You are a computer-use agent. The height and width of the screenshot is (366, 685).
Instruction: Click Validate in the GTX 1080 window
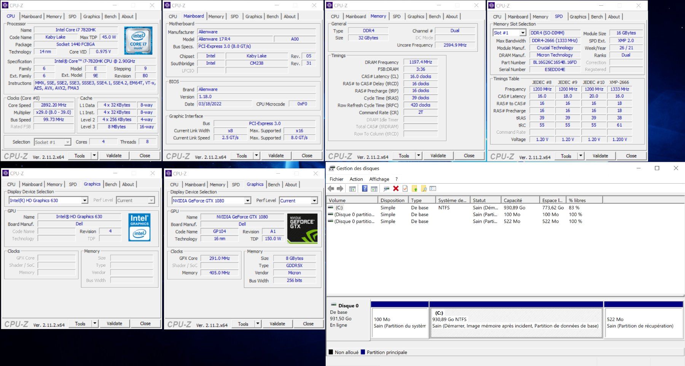[x=277, y=324]
